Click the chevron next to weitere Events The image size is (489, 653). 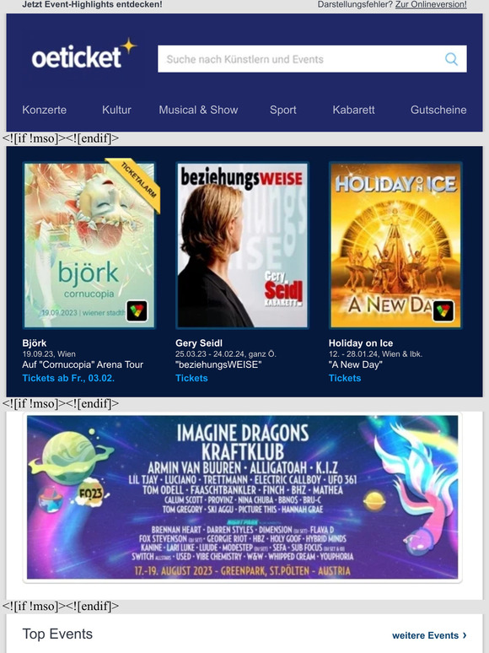click(465, 635)
